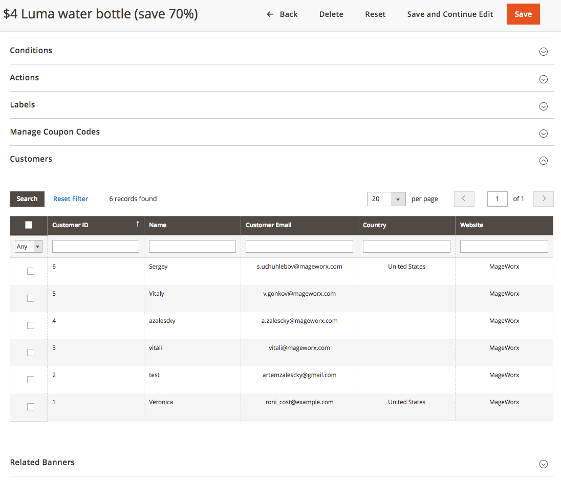The width and height of the screenshot is (561, 482).
Task: Click Save and Continue Edit
Action: [450, 14]
